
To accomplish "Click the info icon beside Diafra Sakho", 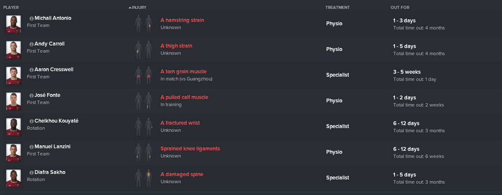I will click(31, 173).
